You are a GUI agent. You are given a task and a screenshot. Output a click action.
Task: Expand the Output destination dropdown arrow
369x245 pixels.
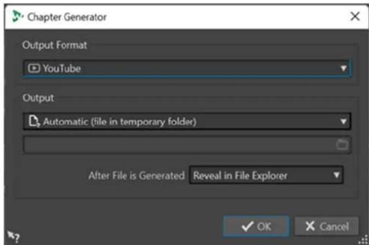pyautogui.click(x=343, y=121)
